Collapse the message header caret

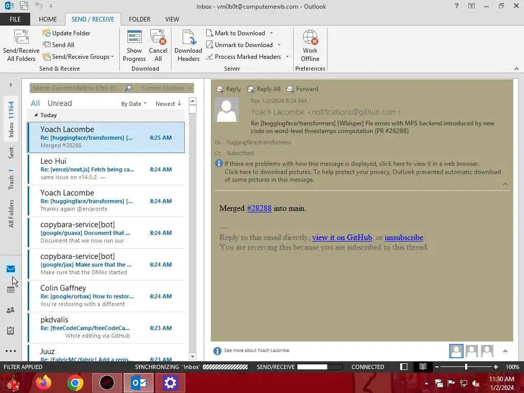point(505,184)
